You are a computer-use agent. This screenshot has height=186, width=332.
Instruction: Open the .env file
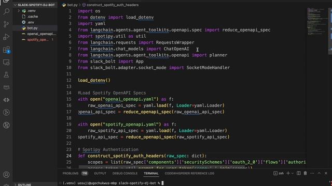coord(31,22)
